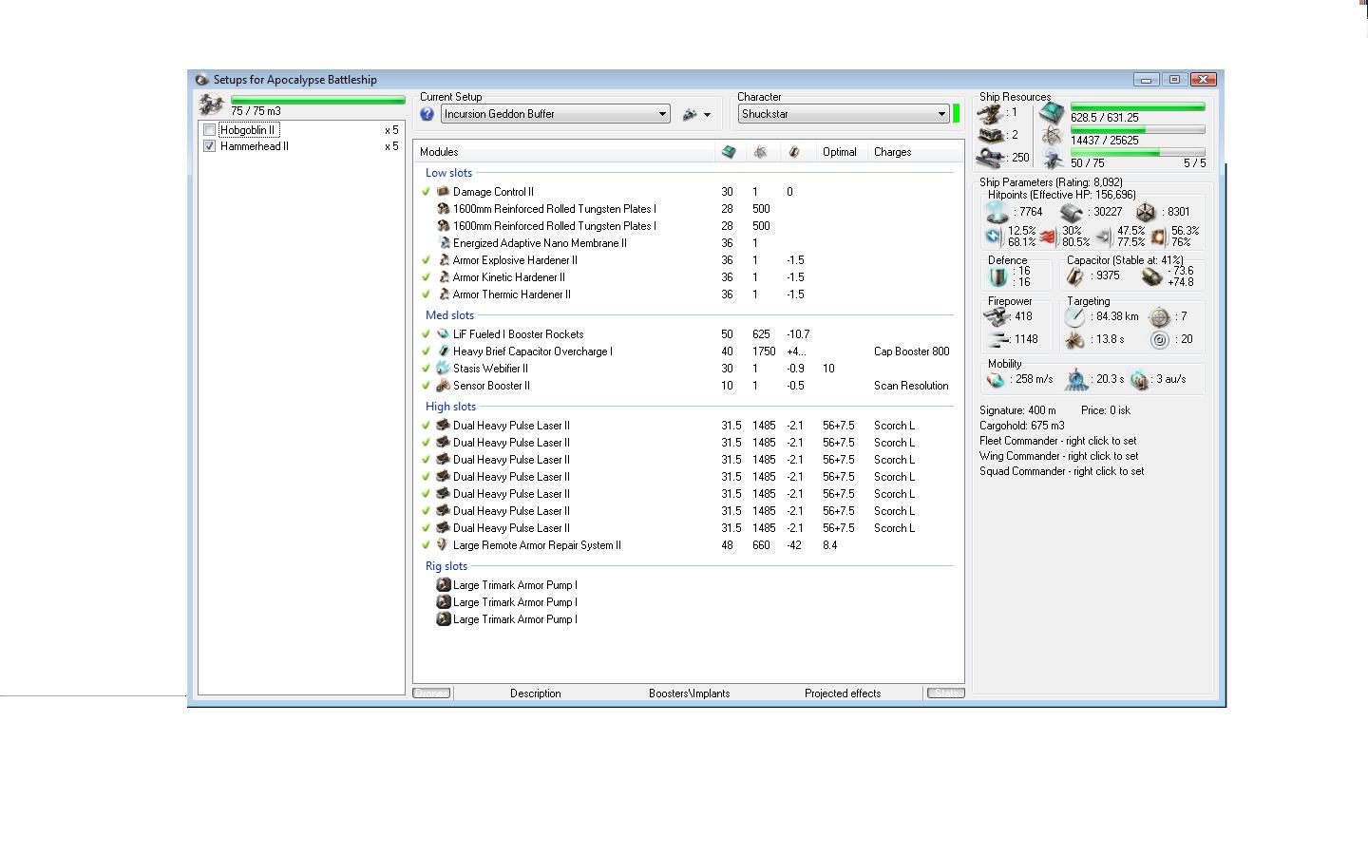Toggle the Armor Kinetic Hardener II checkmark
Viewport: 1368px width, 855px height.
click(x=427, y=277)
